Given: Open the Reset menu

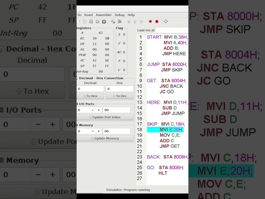Looking at the screenshot, I should [89, 15].
